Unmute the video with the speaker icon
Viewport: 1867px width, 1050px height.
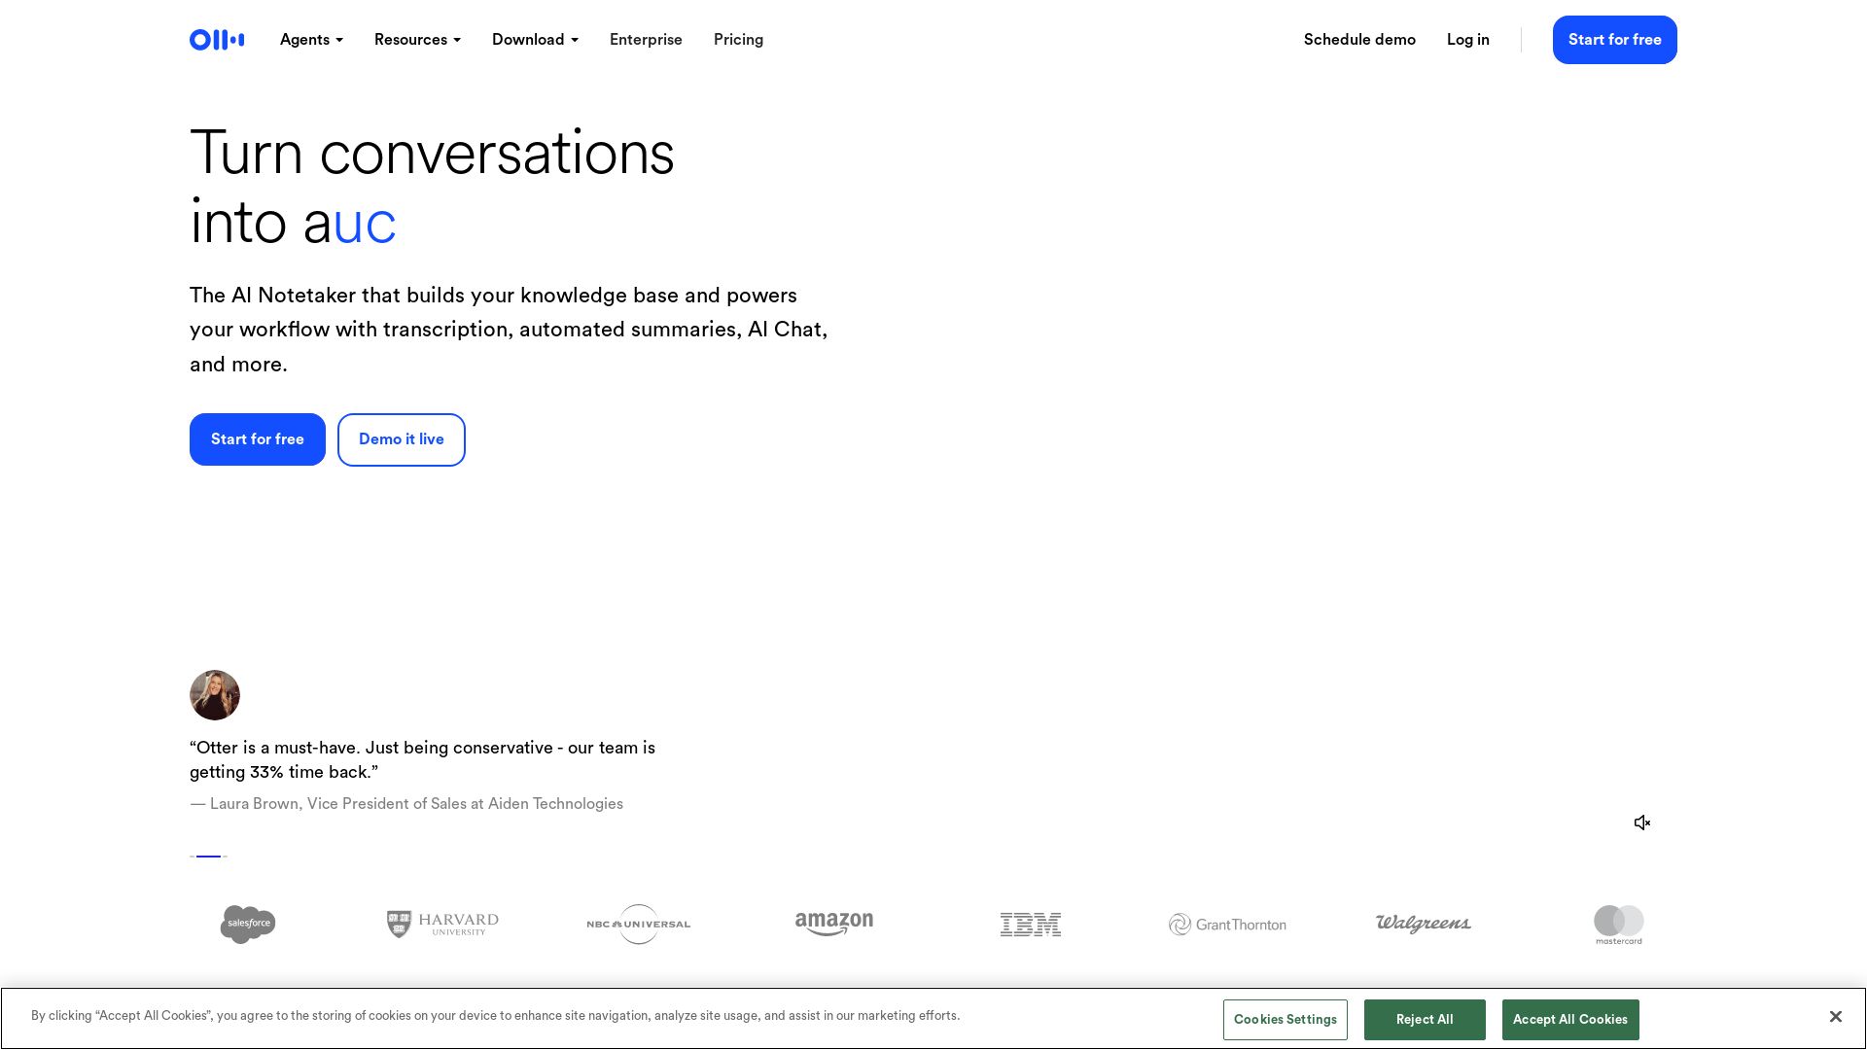pyautogui.click(x=1642, y=822)
